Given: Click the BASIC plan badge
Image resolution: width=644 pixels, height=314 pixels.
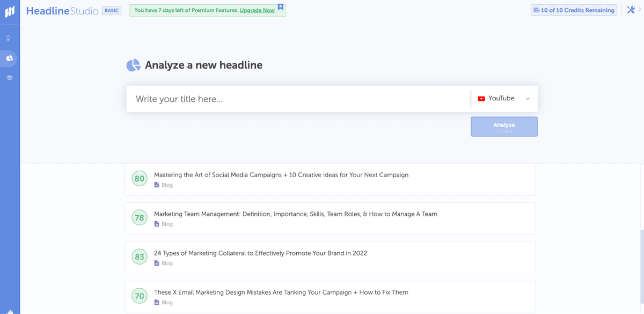Looking at the screenshot, I should click(x=111, y=10).
